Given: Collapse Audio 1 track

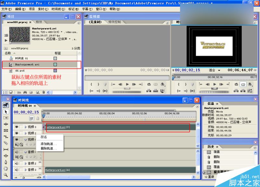Looking at the screenshot, I should click(x=26, y=152).
